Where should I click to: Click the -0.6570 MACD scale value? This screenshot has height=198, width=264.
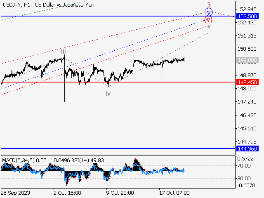tap(246, 186)
